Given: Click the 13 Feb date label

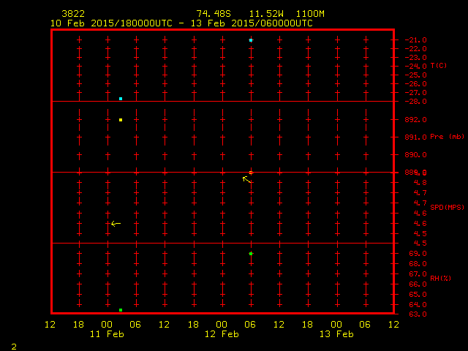Looking at the screenshot, I should (336, 334).
